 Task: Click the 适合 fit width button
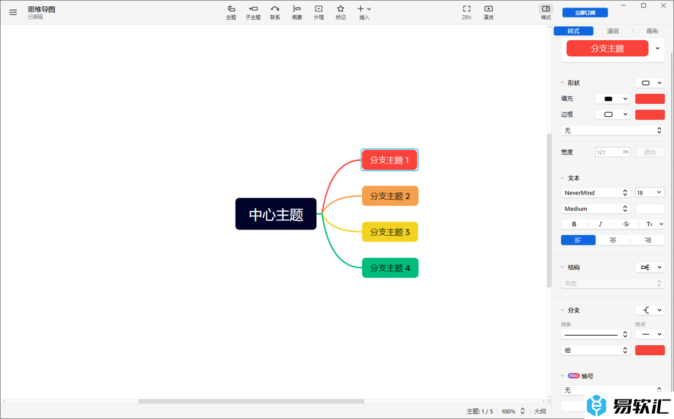pos(650,152)
